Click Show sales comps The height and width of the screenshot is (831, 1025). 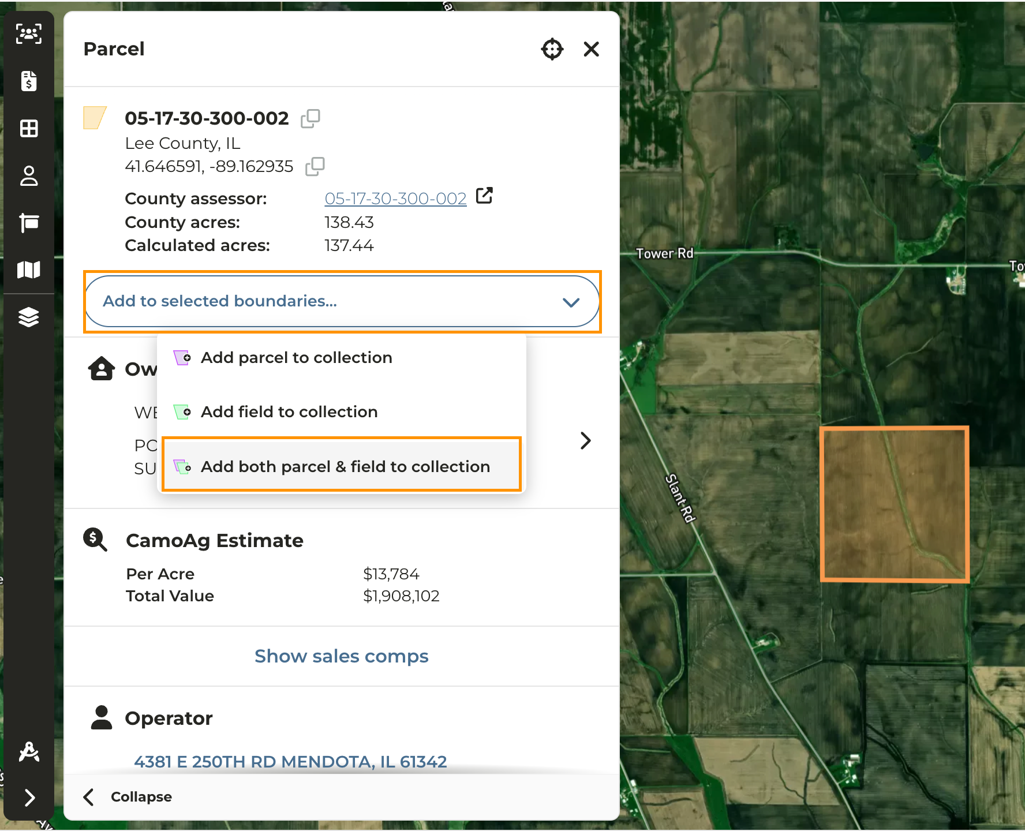(x=342, y=656)
